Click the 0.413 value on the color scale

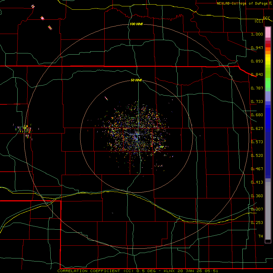tap(257, 182)
